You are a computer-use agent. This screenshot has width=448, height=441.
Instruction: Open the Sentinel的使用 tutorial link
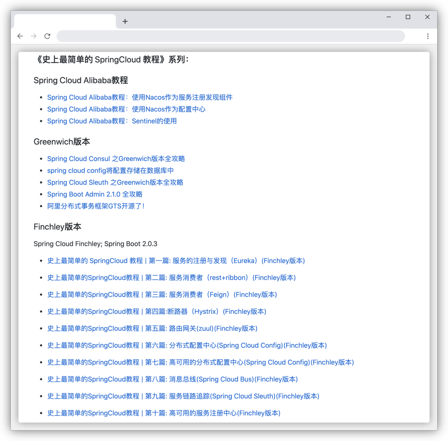(112, 121)
